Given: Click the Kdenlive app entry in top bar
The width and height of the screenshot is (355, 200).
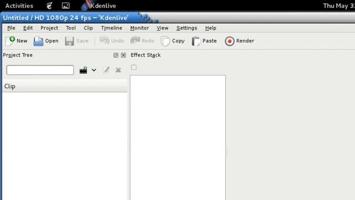Looking at the screenshot, I should click(x=99, y=6).
